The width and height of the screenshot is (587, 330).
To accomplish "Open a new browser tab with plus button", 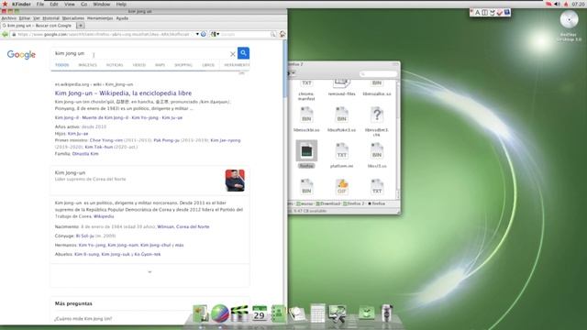I will click(81, 26).
